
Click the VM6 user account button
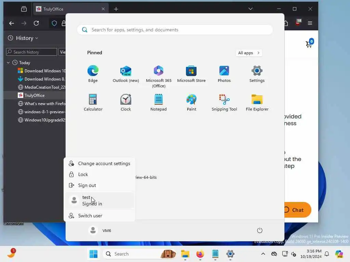tap(100, 230)
